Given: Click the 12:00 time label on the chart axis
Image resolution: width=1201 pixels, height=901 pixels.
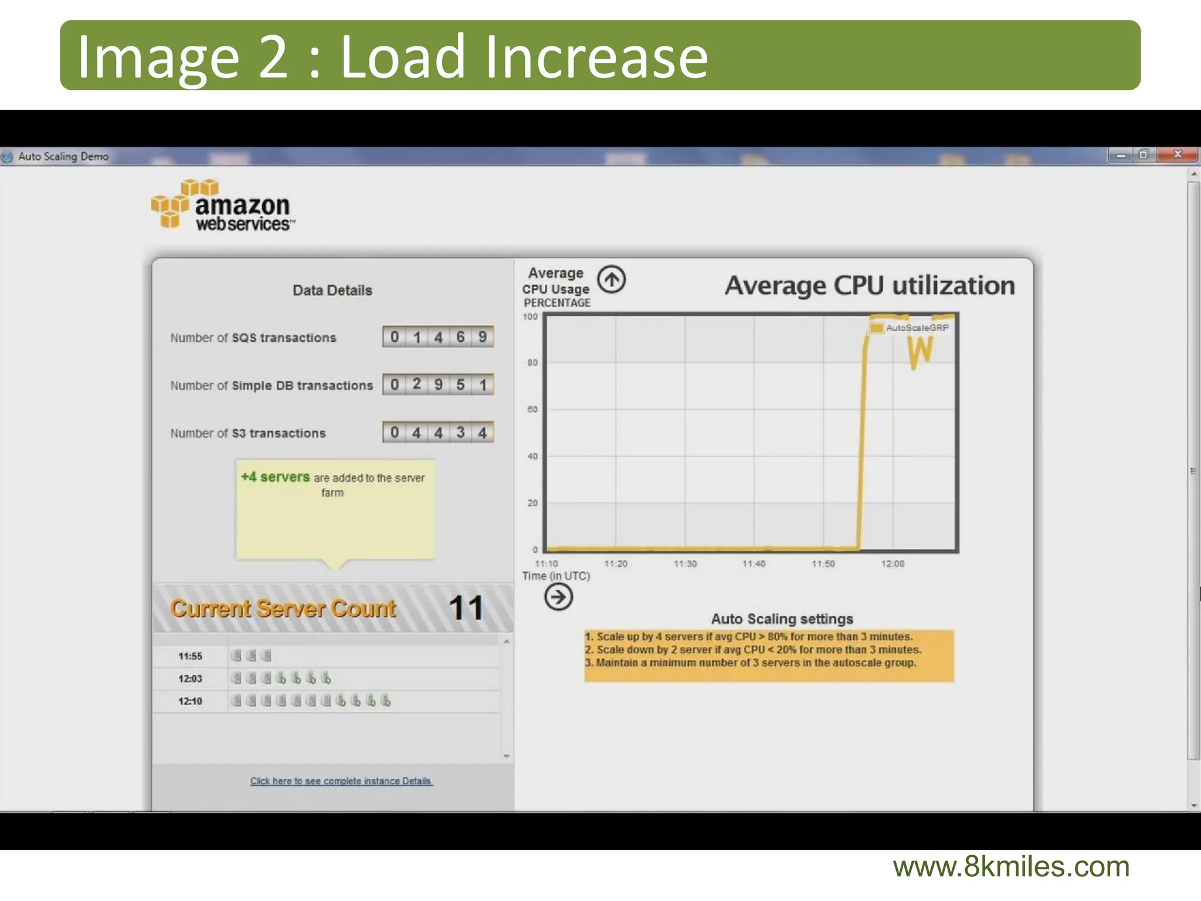Looking at the screenshot, I should 893,564.
